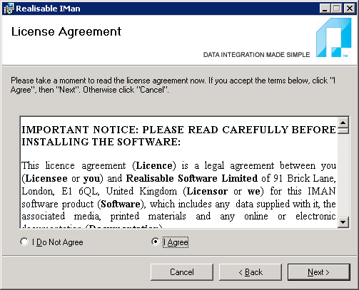Click the "DATA INTEGRATION MADE SIMPLE" tagline
The width and height of the screenshot is (359, 290).
(256, 55)
